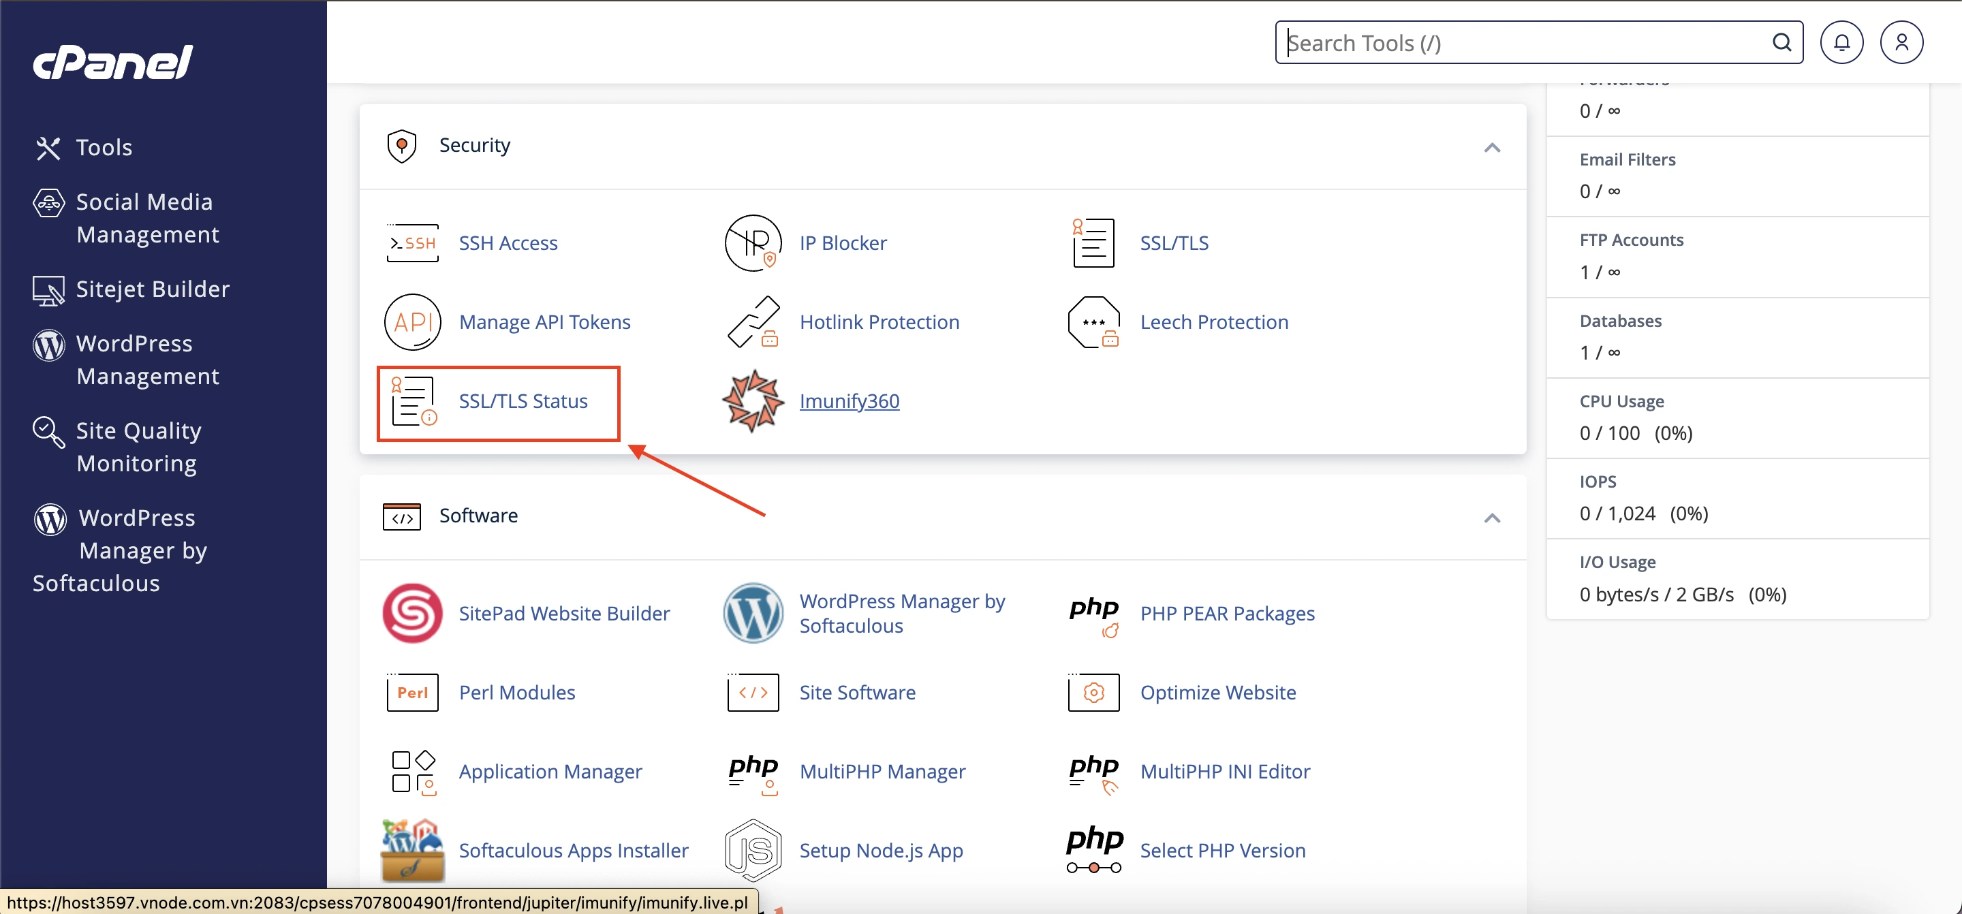Image resolution: width=1962 pixels, height=914 pixels.
Task: Click the Leech Protection link
Action: [x=1214, y=322]
